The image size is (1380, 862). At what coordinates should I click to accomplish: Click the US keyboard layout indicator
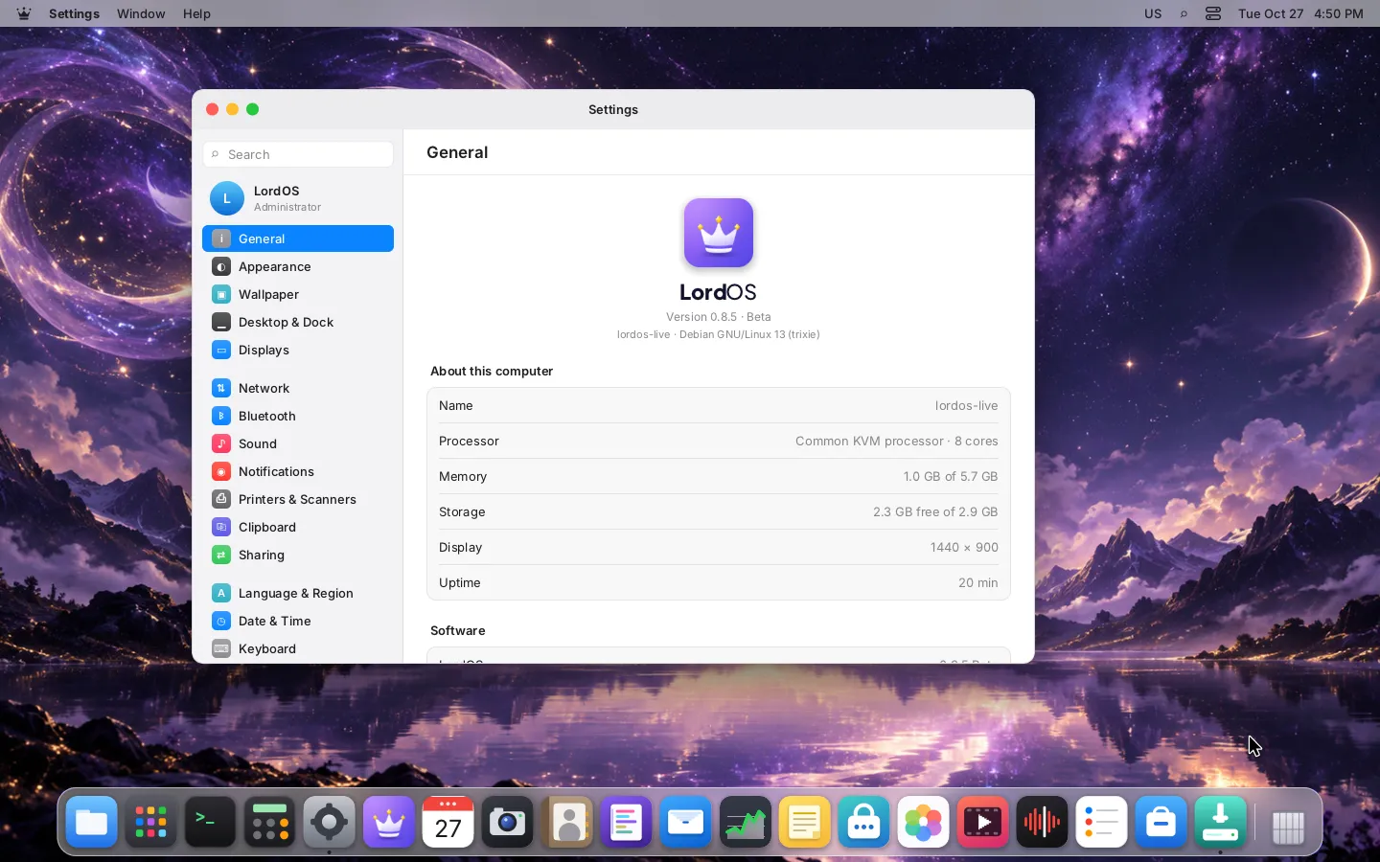[1153, 13]
